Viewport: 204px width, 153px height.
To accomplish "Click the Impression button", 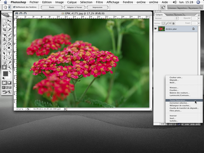I will click(x=97, y=7).
